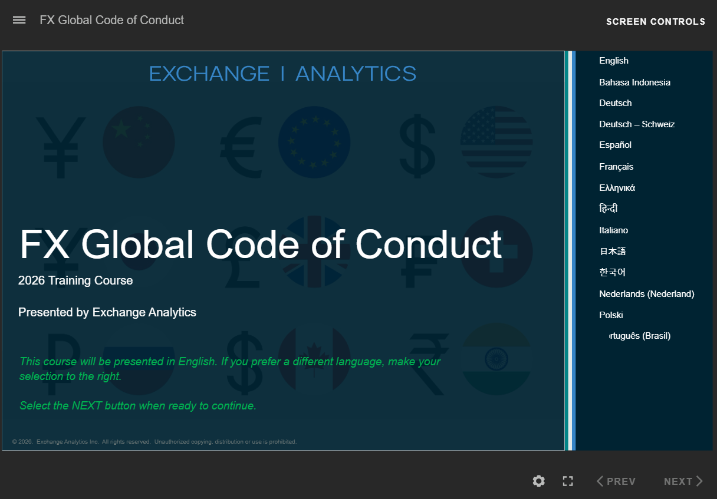Click the PREV button
This screenshot has height=499, width=717.
[616, 481]
